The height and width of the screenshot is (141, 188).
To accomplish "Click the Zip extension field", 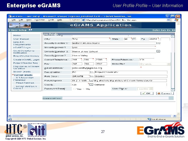I will 165,39.
